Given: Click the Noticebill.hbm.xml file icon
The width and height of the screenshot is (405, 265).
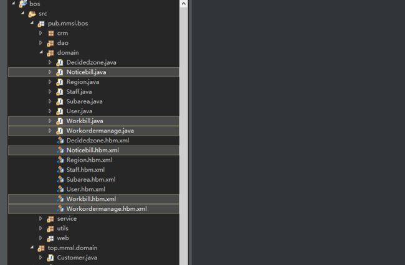Looking at the screenshot, I should click(x=60, y=151).
